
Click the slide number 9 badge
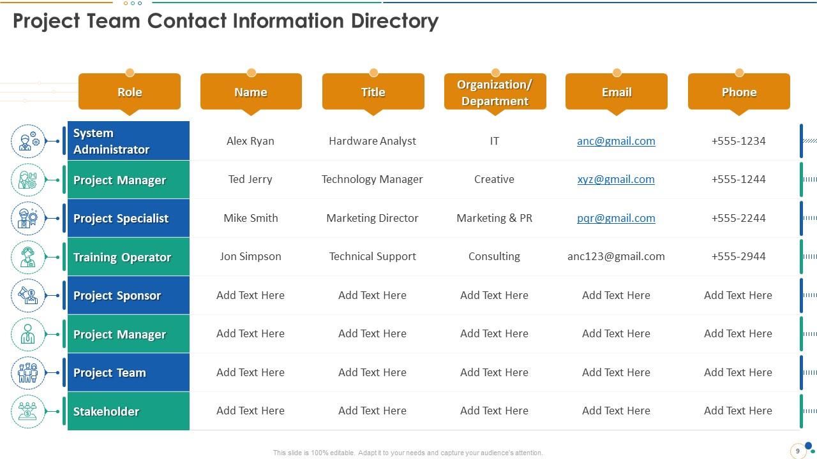[797, 451]
